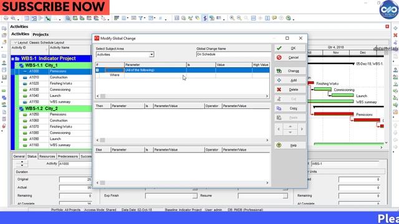Open the General details tab
The height and width of the screenshot is (224, 399).
[19, 156]
